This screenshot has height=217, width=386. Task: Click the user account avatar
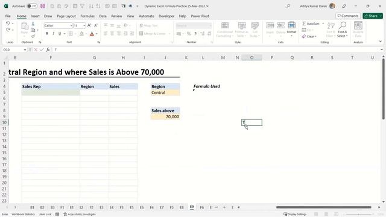click(x=332, y=6)
